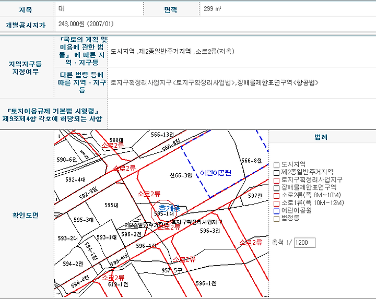Click the 지역지구등 지정여부 header cell

pyautogui.click(x=26, y=67)
